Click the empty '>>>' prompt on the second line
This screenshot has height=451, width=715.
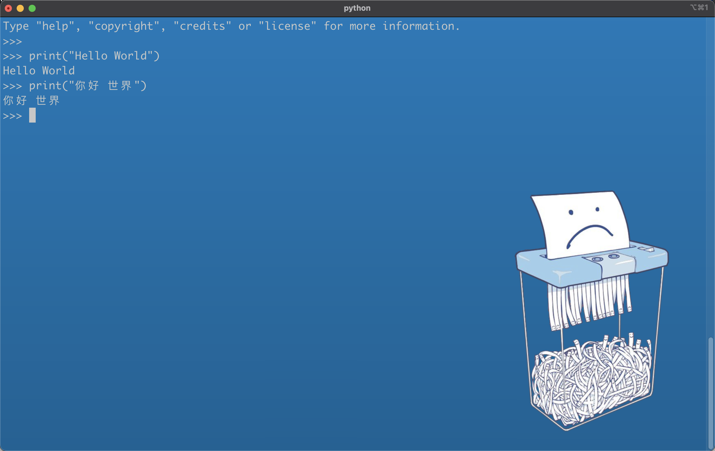pyautogui.click(x=12, y=41)
